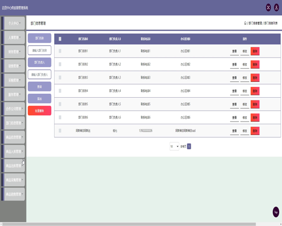This screenshot has height=226, width=282.
Task: Check the checkbox for row 部门名称1
Action: coord(60,51)
